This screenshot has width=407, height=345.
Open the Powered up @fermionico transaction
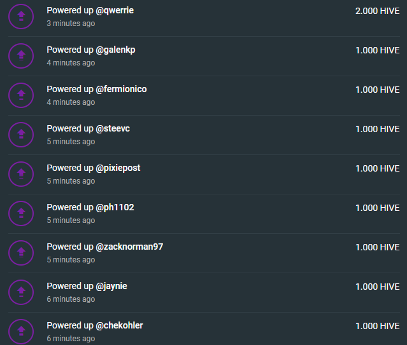coord(97,90)
